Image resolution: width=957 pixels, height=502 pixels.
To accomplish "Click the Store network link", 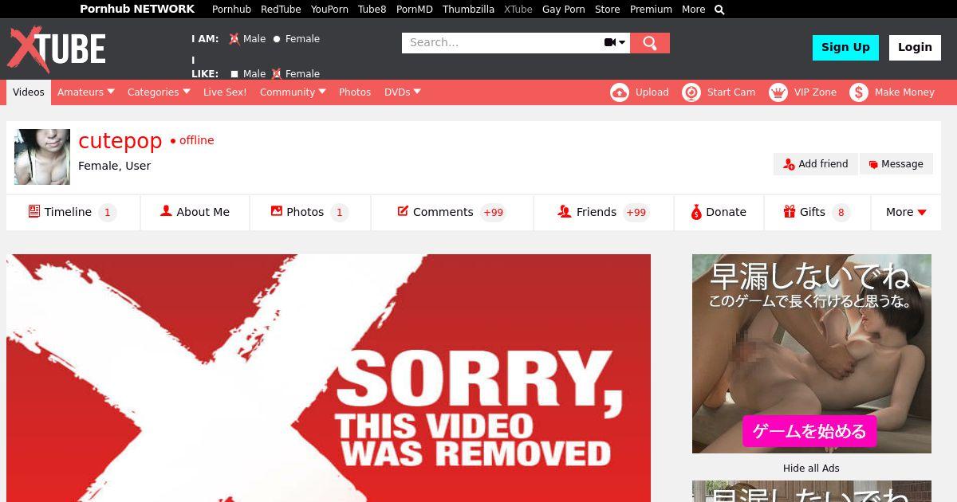I will pyautogui.click(x=607, y=10).
